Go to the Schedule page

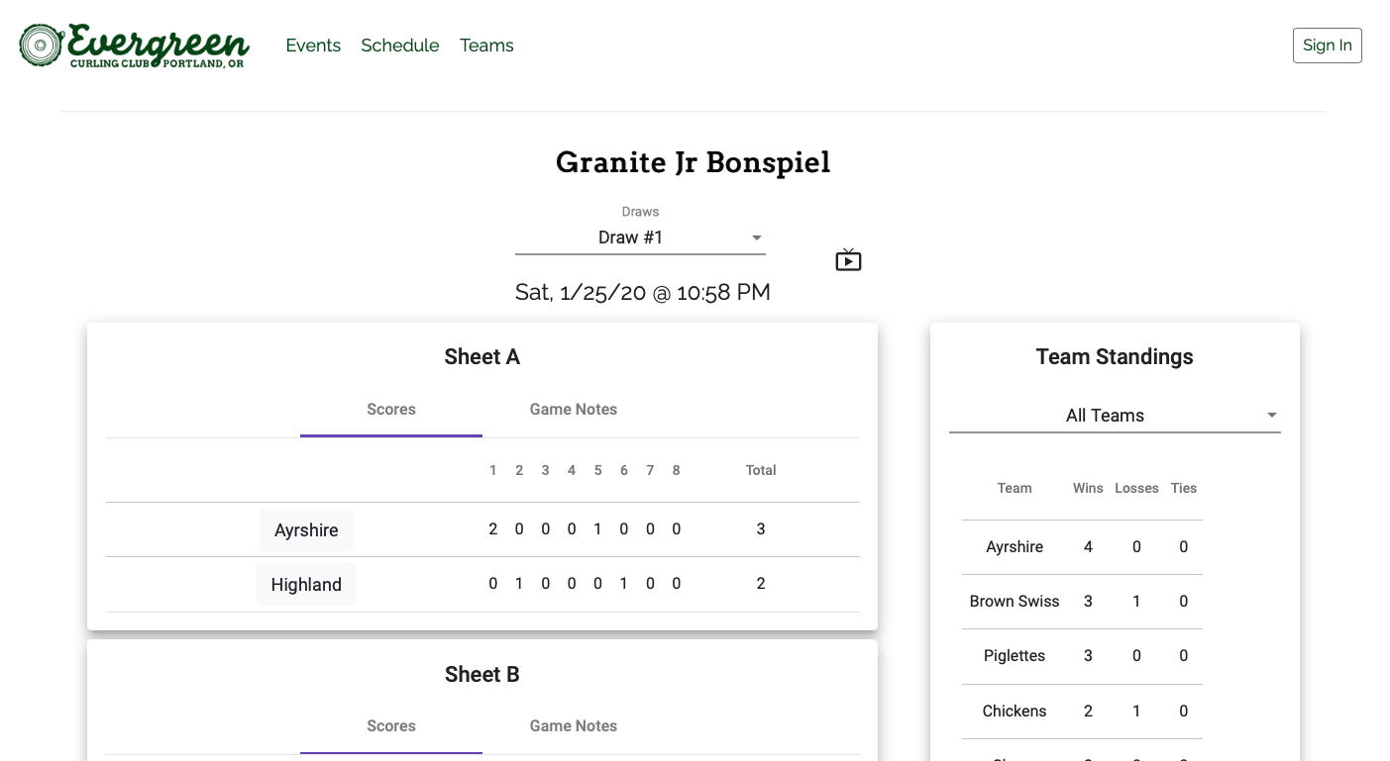(400, 46)
